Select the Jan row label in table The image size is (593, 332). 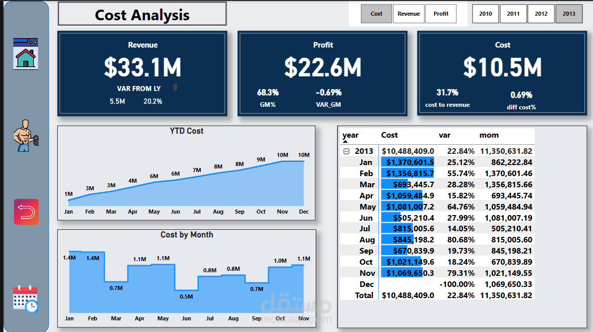(366, 162)
